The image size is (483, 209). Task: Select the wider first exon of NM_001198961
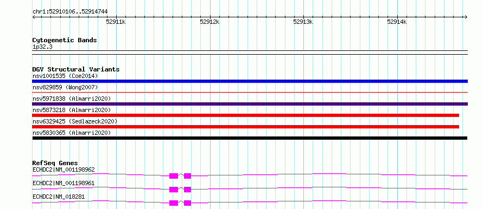174,190
